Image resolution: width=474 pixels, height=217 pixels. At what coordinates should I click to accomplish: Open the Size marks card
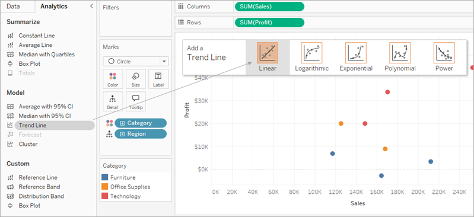136,79
